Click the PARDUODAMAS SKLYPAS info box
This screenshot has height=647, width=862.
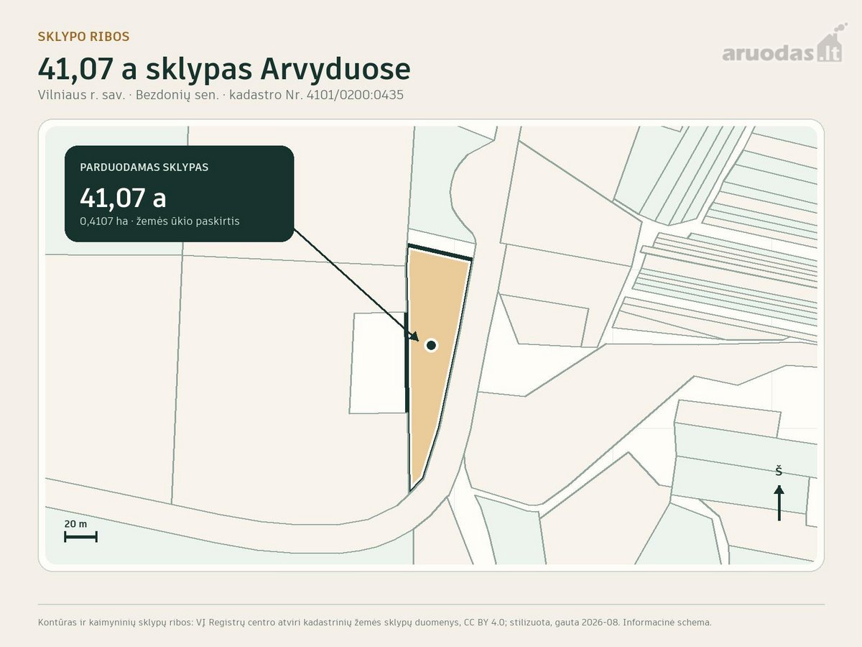(x=179, y=193)
